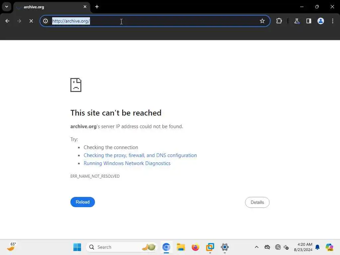
Task: Click the taskbar Search box
Action: pyautogui.click(x=122, y=247)
